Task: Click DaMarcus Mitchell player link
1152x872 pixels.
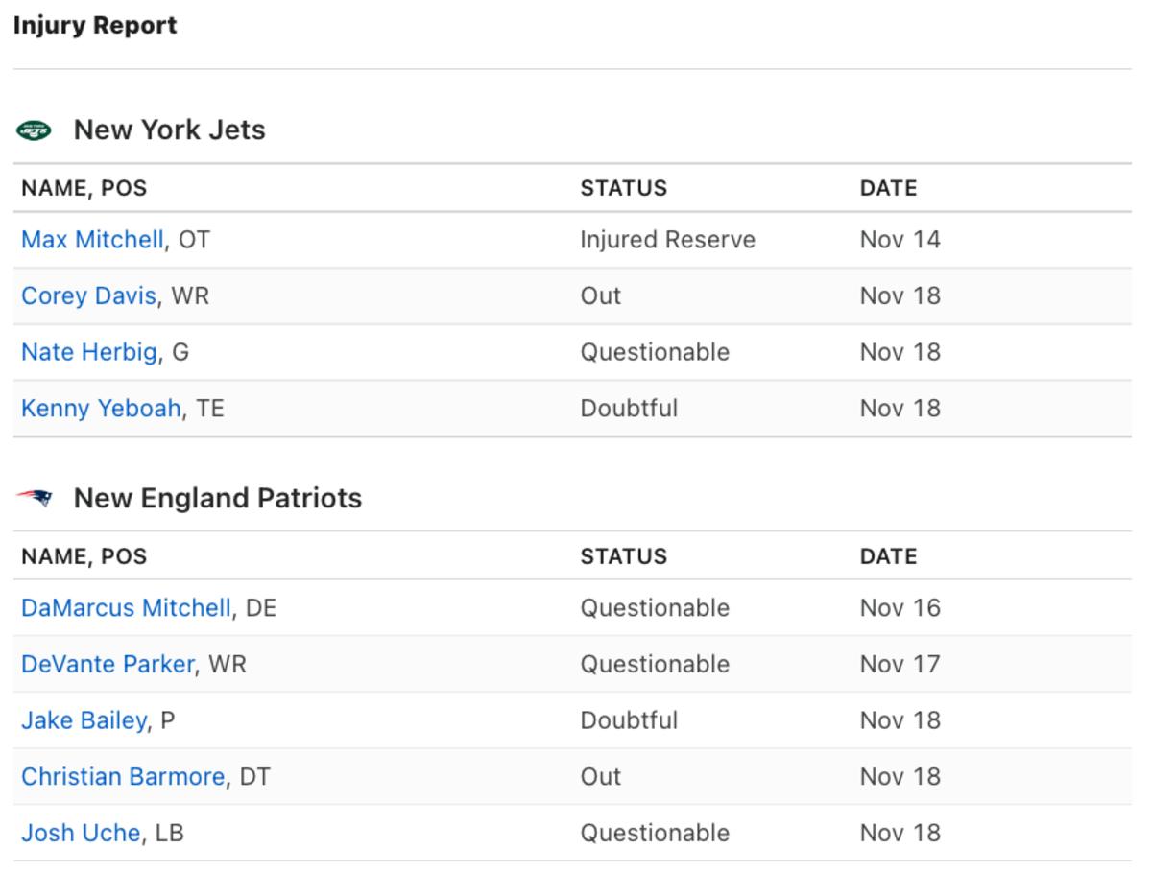Action: pyautogui.click(x=126, y=608)
